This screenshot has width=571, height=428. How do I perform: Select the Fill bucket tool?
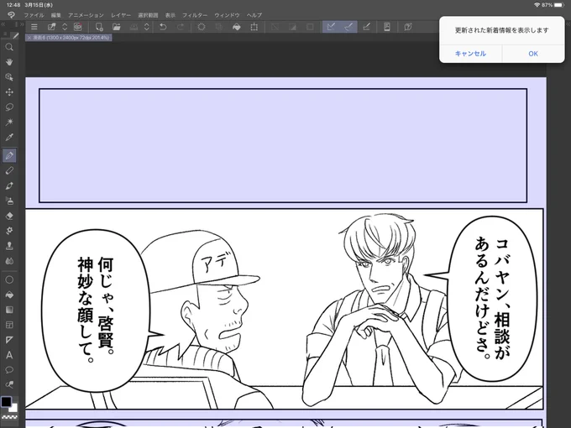tap(9, 295)
